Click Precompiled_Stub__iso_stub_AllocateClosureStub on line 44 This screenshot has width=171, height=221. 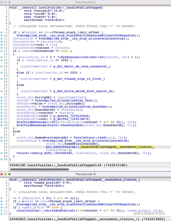click(x=85, y=141)
